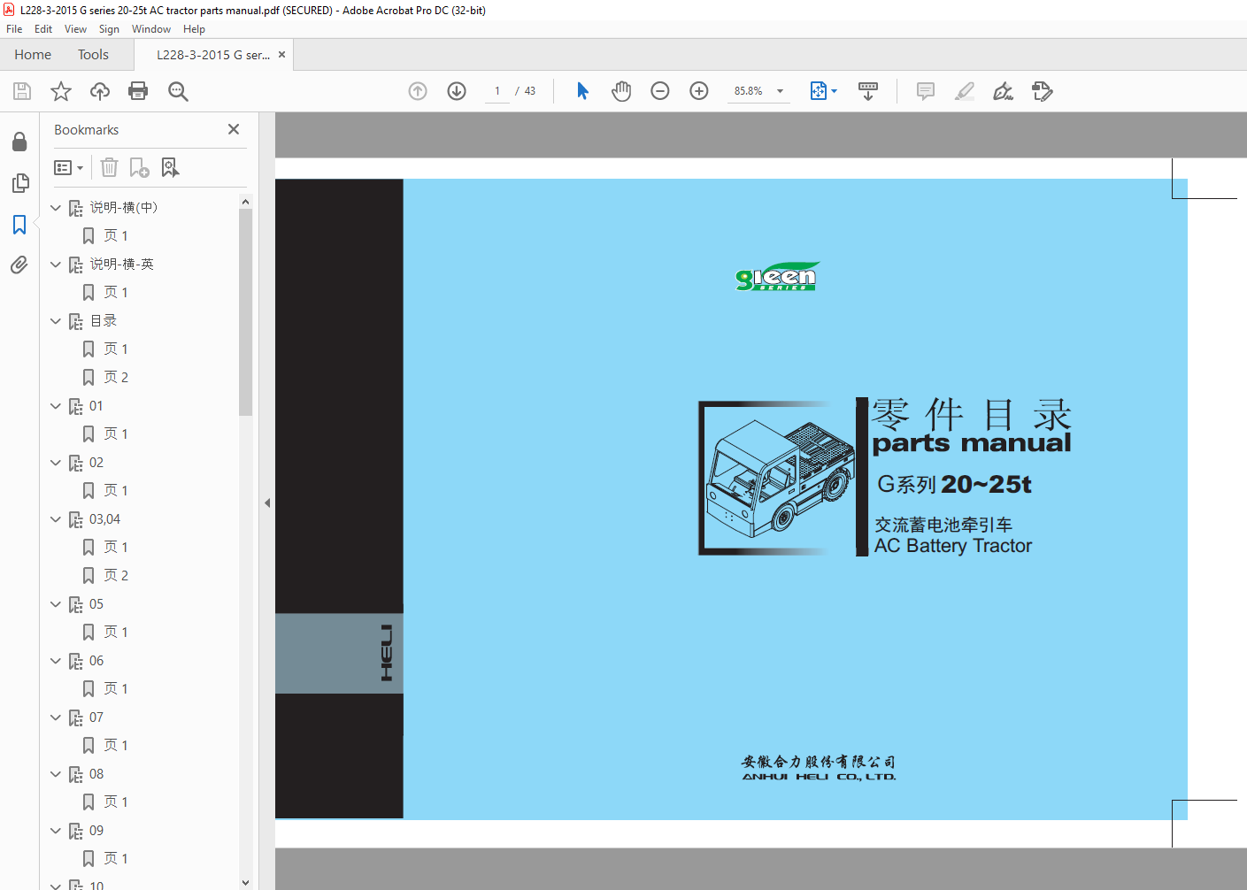
Task: Collapse the 05 bookmark
Action: [x=56, y=604]
